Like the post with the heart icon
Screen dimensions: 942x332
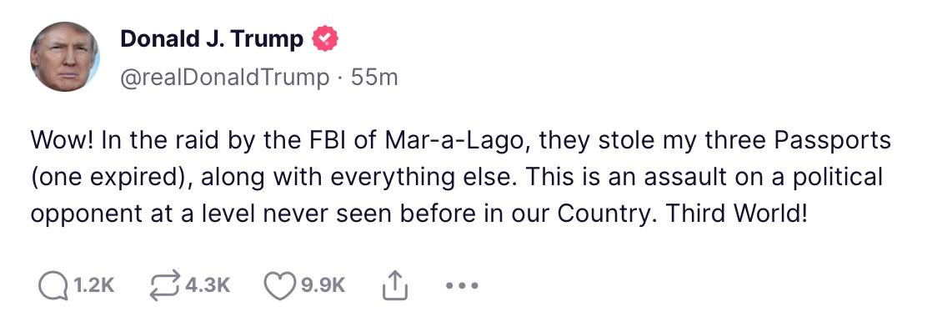pos(280,285)
